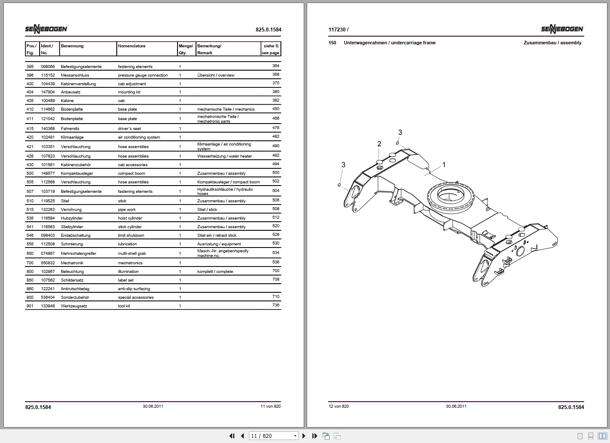Select continuous scrolling page layout
This screenshot has height=443, width=610.
pyautogui.click(x=591, y=436)
